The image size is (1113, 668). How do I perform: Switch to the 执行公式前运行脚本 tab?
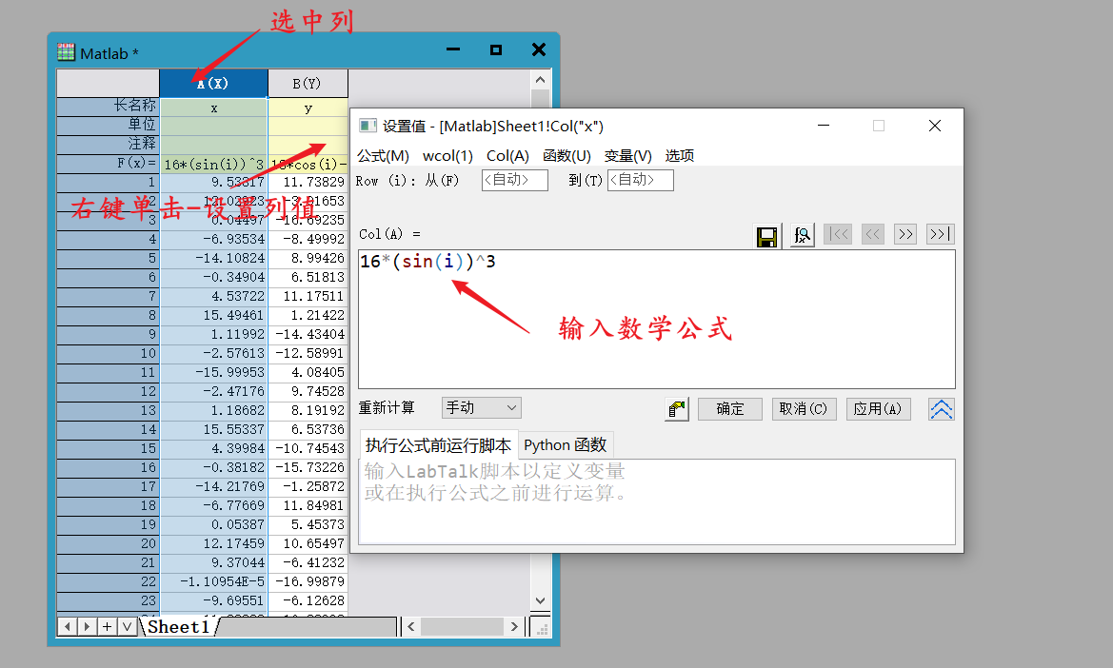tap(438, 445)
